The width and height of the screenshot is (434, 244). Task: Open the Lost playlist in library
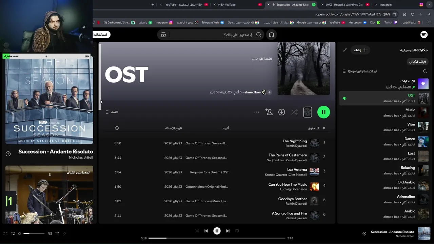pyautogui.click(x=384, y=156)
